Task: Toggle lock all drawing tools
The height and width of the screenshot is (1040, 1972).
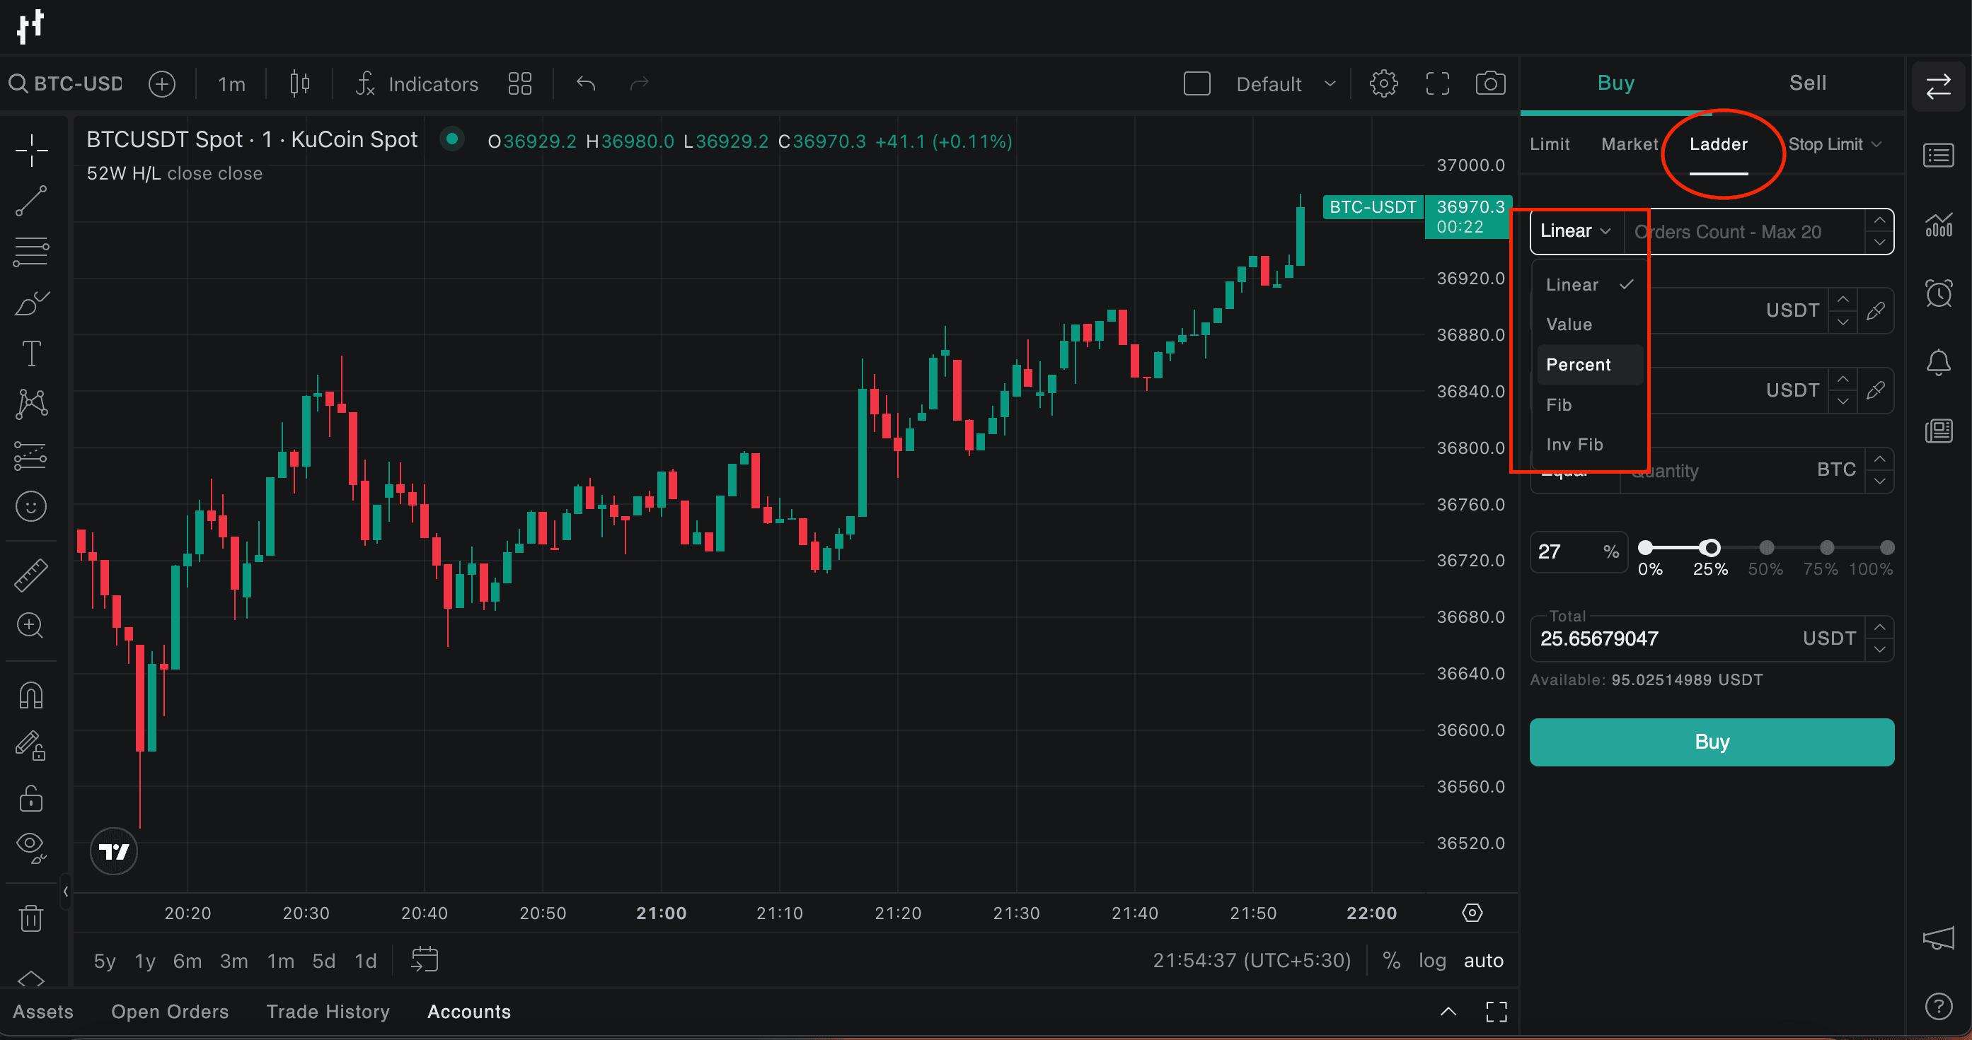Action: [30, 797]
